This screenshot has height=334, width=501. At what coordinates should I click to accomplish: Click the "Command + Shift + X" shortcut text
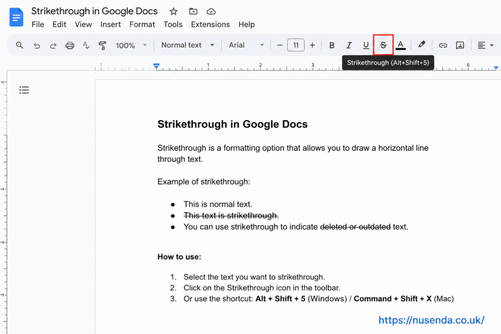coord(392,299)
